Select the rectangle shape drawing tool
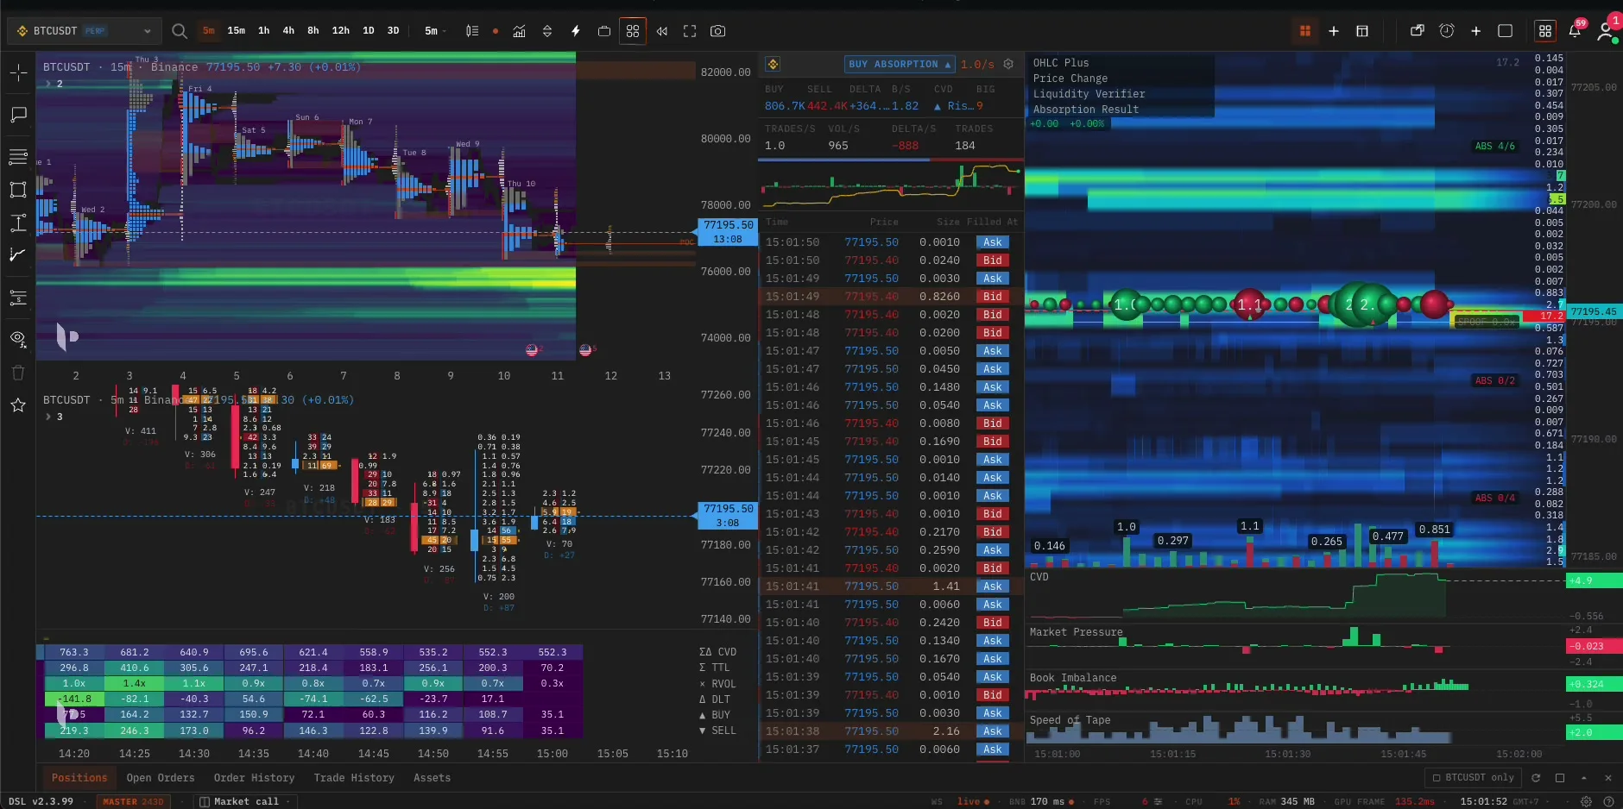Image resolution: width=1623 pixels, height=809 pixels. click(x=18, y=190)
